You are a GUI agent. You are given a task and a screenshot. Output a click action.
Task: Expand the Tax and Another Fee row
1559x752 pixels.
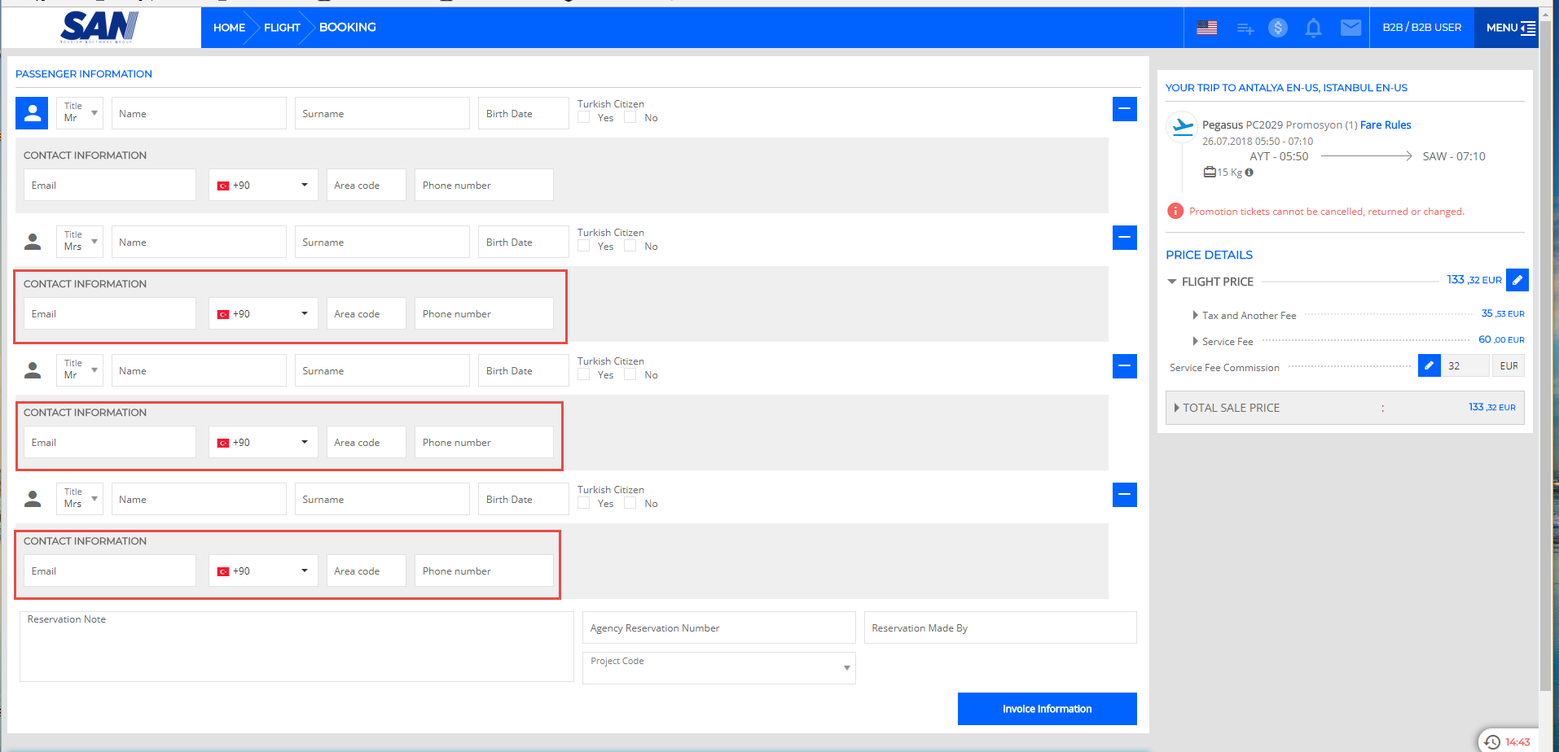point(1195,315)
